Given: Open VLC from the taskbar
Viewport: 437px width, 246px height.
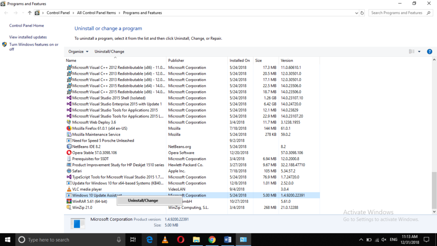Looking at the screenshot, I should [165, 240].
